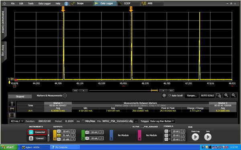This screenshot has height=150, width=241.
Task: Click the horizontal timeline scroll handle
Action: [x=154, y=91]
